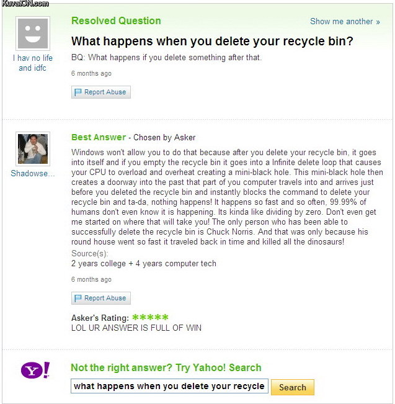Click the green "Best Answer" label

click(x=99, y=137)
